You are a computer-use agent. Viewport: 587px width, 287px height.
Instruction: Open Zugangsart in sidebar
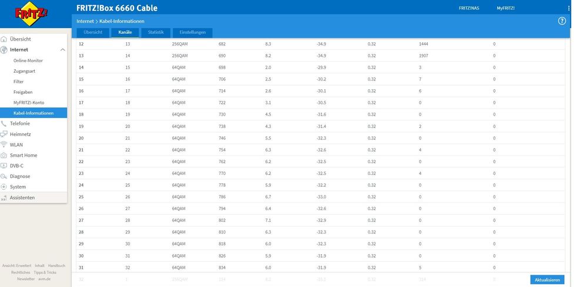(x=24, y=71)
